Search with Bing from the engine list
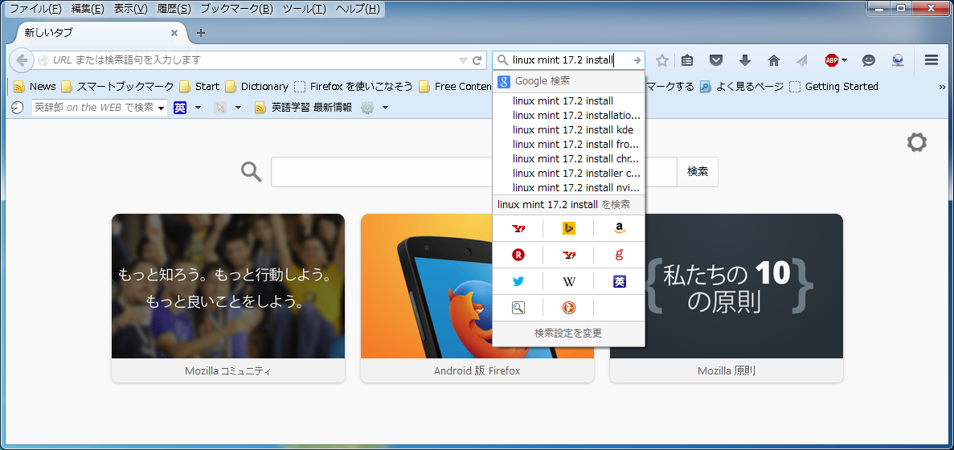The image size is (954, 450). [x=569, y=229]
